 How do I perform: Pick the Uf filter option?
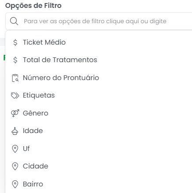[98, 149]
